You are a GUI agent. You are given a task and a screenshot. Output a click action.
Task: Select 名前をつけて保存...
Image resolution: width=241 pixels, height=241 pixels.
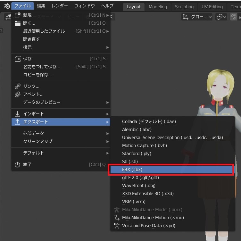(61, 67)
